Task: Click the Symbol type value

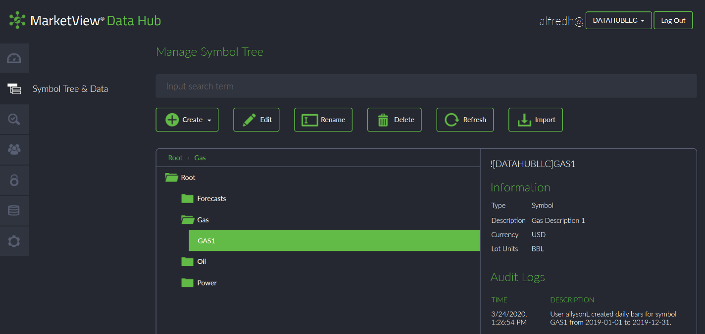Action: [x=542, y=206]
